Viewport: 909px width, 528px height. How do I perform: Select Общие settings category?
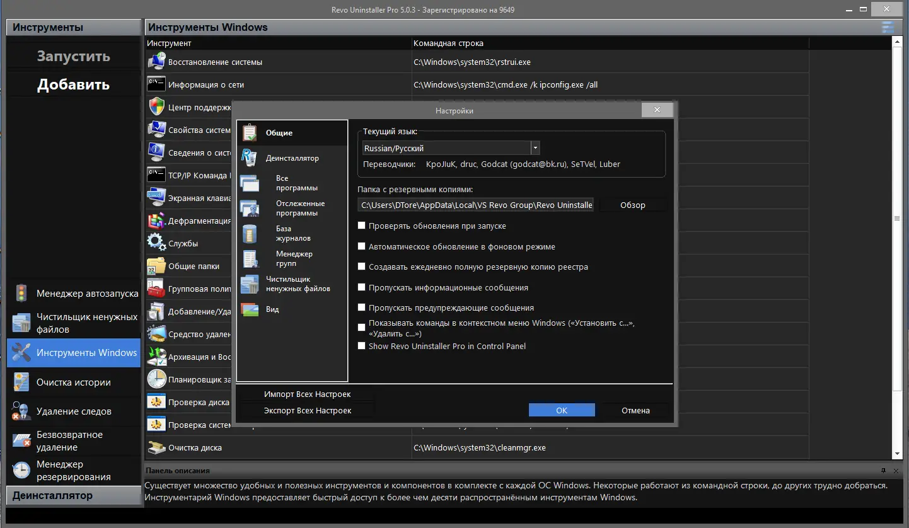pos(292,133)
